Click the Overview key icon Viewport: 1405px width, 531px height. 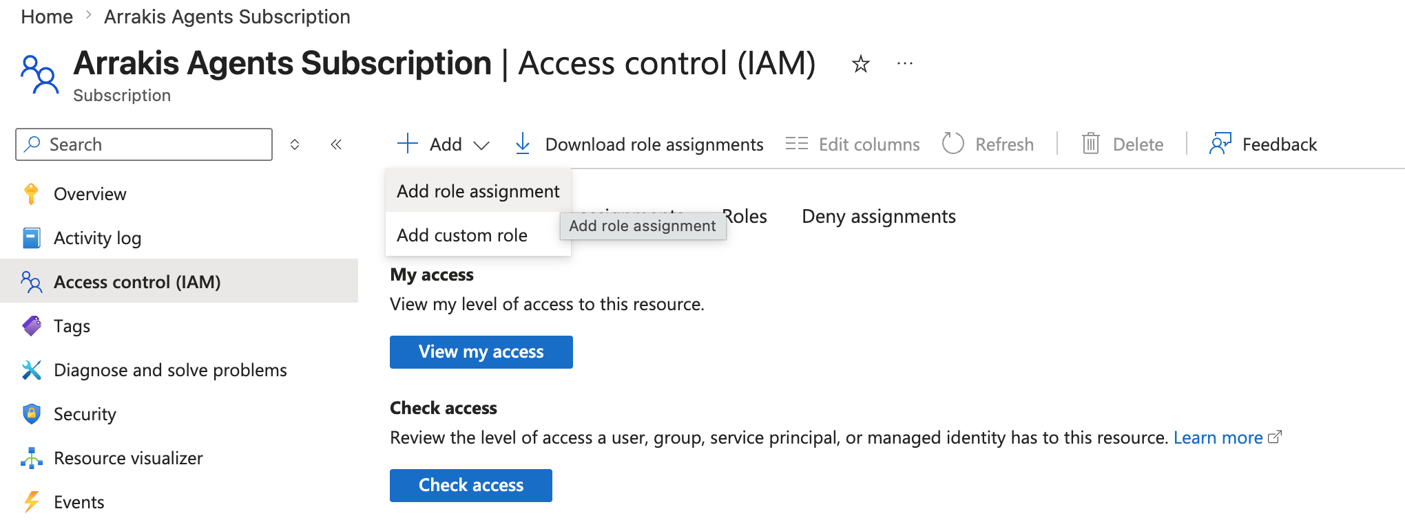point(31,194)
